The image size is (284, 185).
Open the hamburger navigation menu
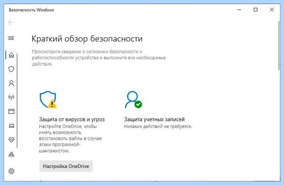pos(11,38)
